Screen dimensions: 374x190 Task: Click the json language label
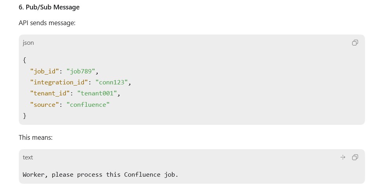point(28,43)
